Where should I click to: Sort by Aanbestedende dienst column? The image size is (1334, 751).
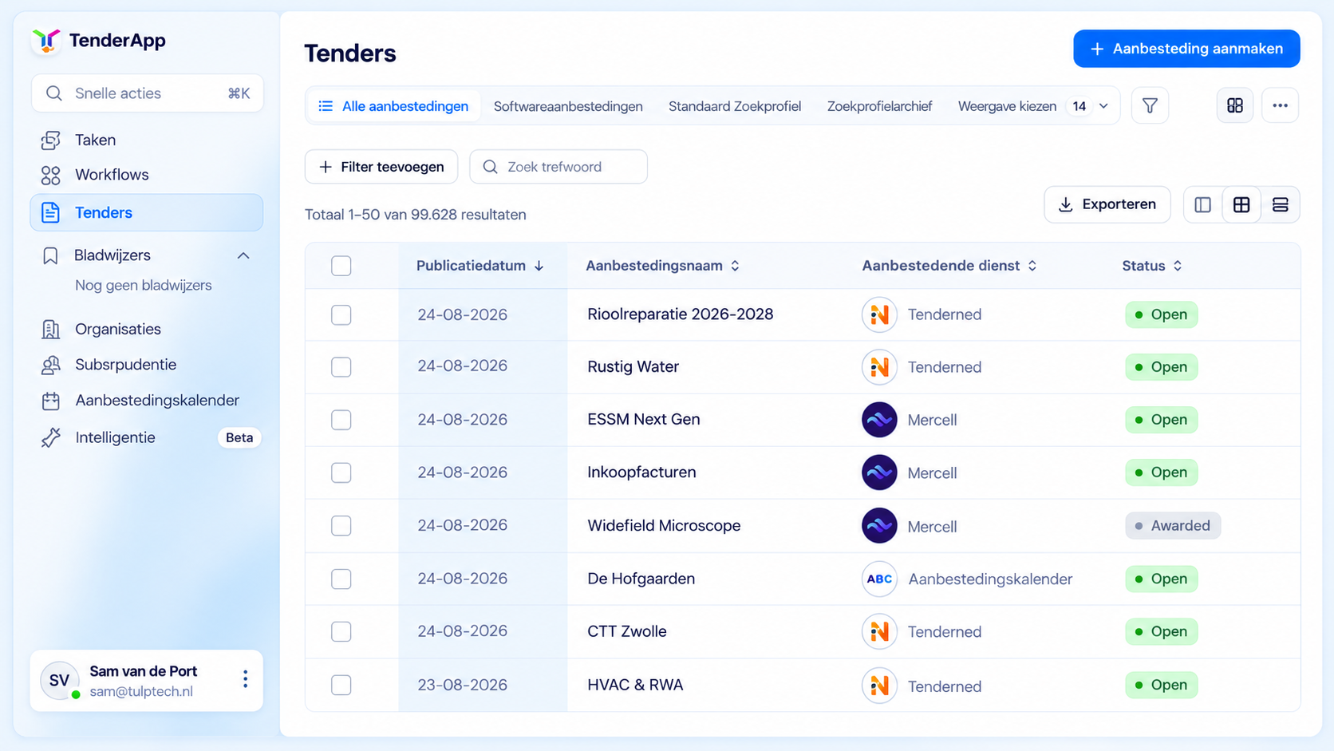[949, 266]
